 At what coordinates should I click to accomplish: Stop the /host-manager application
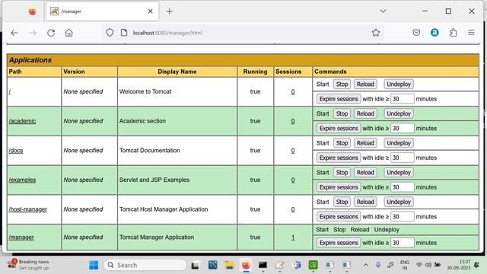point(342,202)
